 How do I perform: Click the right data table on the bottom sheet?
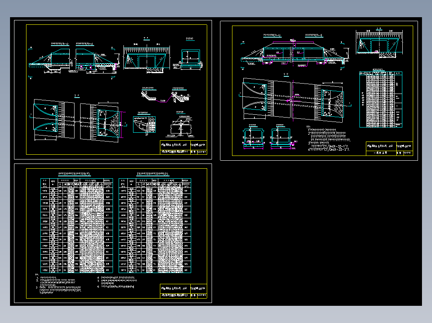155,226
